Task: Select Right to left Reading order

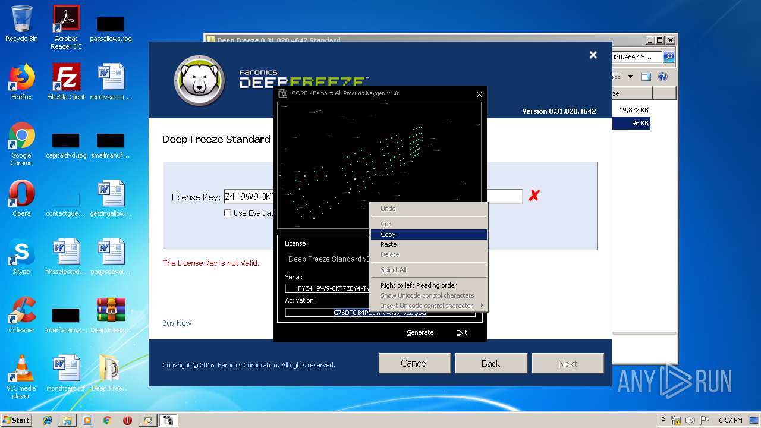Action: [x=428, y=285]
